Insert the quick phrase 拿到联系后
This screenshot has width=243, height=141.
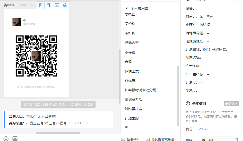133,99
